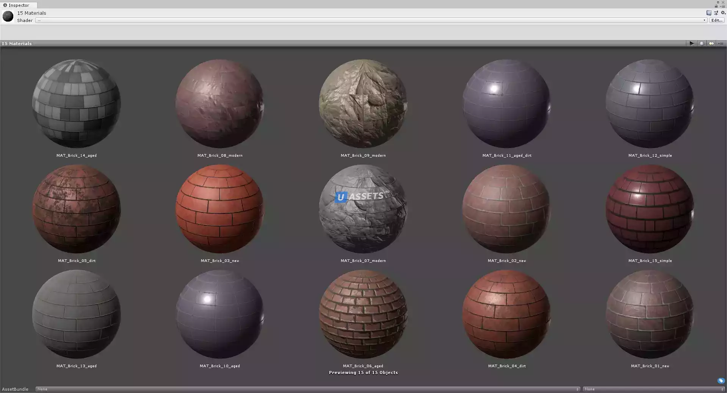Open the AssetBundle variant dropdown
Screen dimensions: 727x393
click(x=654, y=389)
